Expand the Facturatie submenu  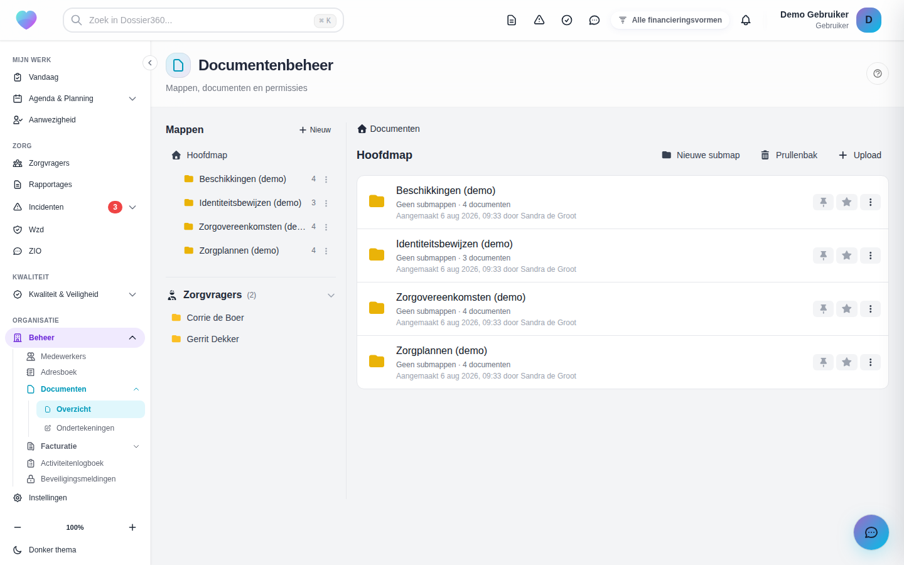136,446
